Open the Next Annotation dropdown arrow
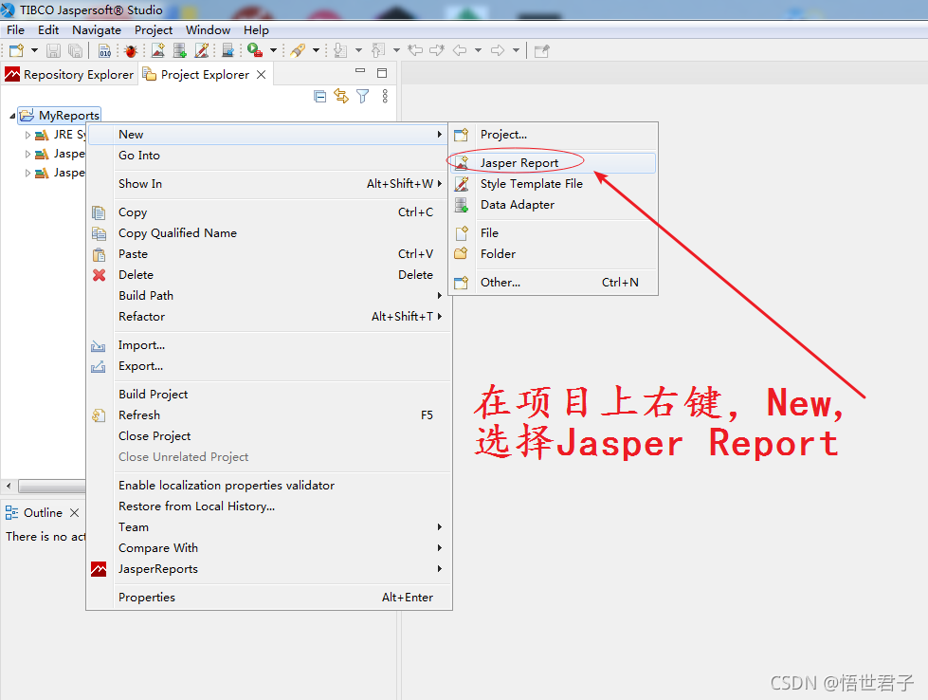Screen dimensions: 928x700 click(x=358, y=51)
